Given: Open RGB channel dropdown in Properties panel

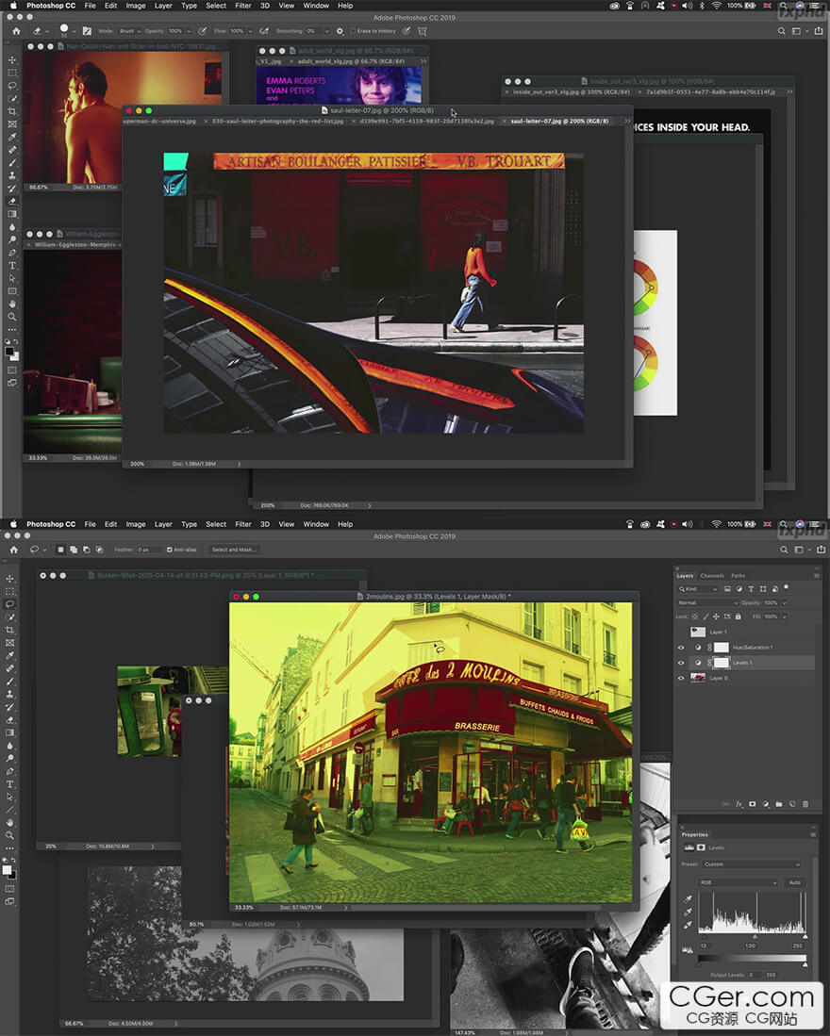Looking at the screenshot, I should coord(739,882).
